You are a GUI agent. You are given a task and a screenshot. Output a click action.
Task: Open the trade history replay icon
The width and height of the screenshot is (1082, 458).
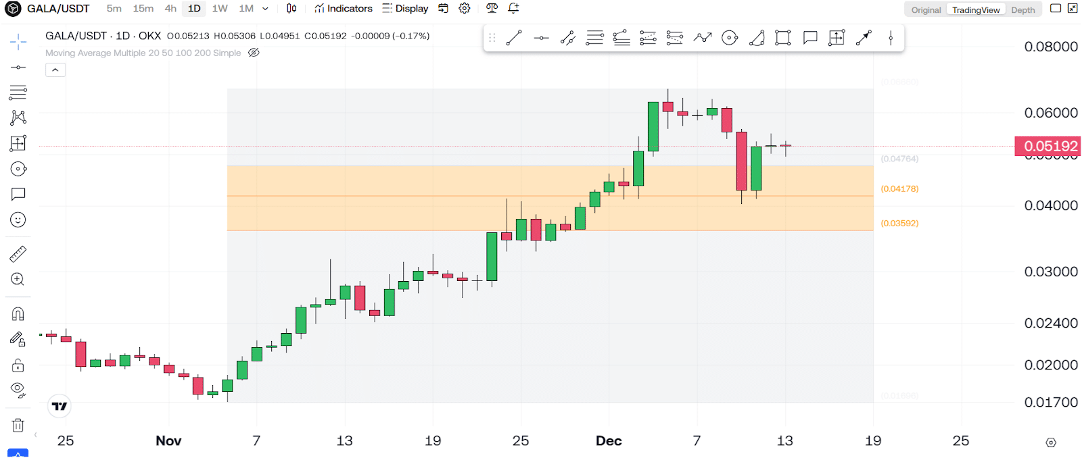pos(444,8)
